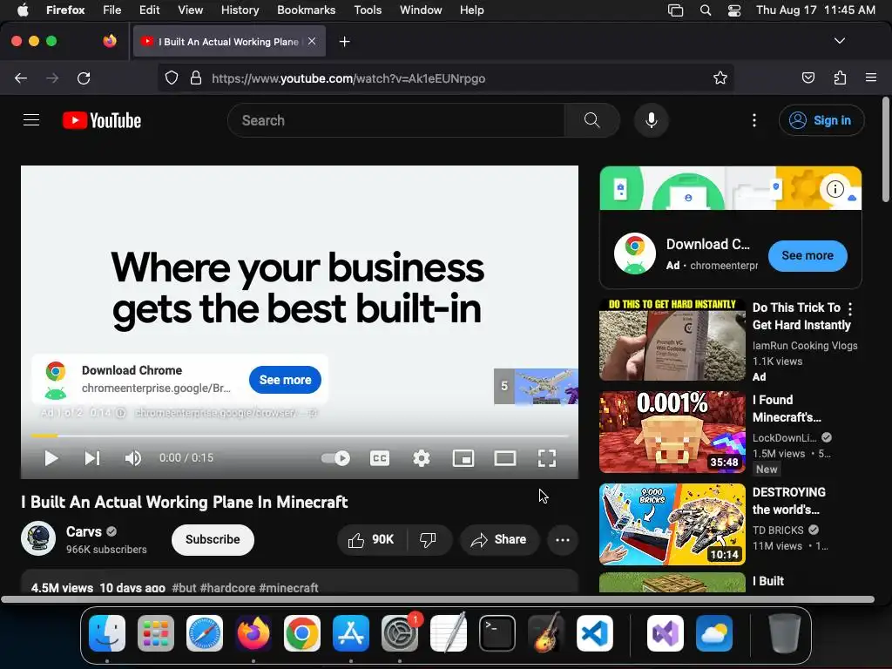Mute the video volume
This screenshot has height=669, width=892.
pos(133,458)
